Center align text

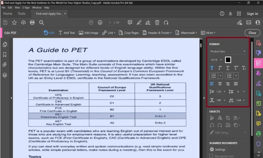point(220,84)
